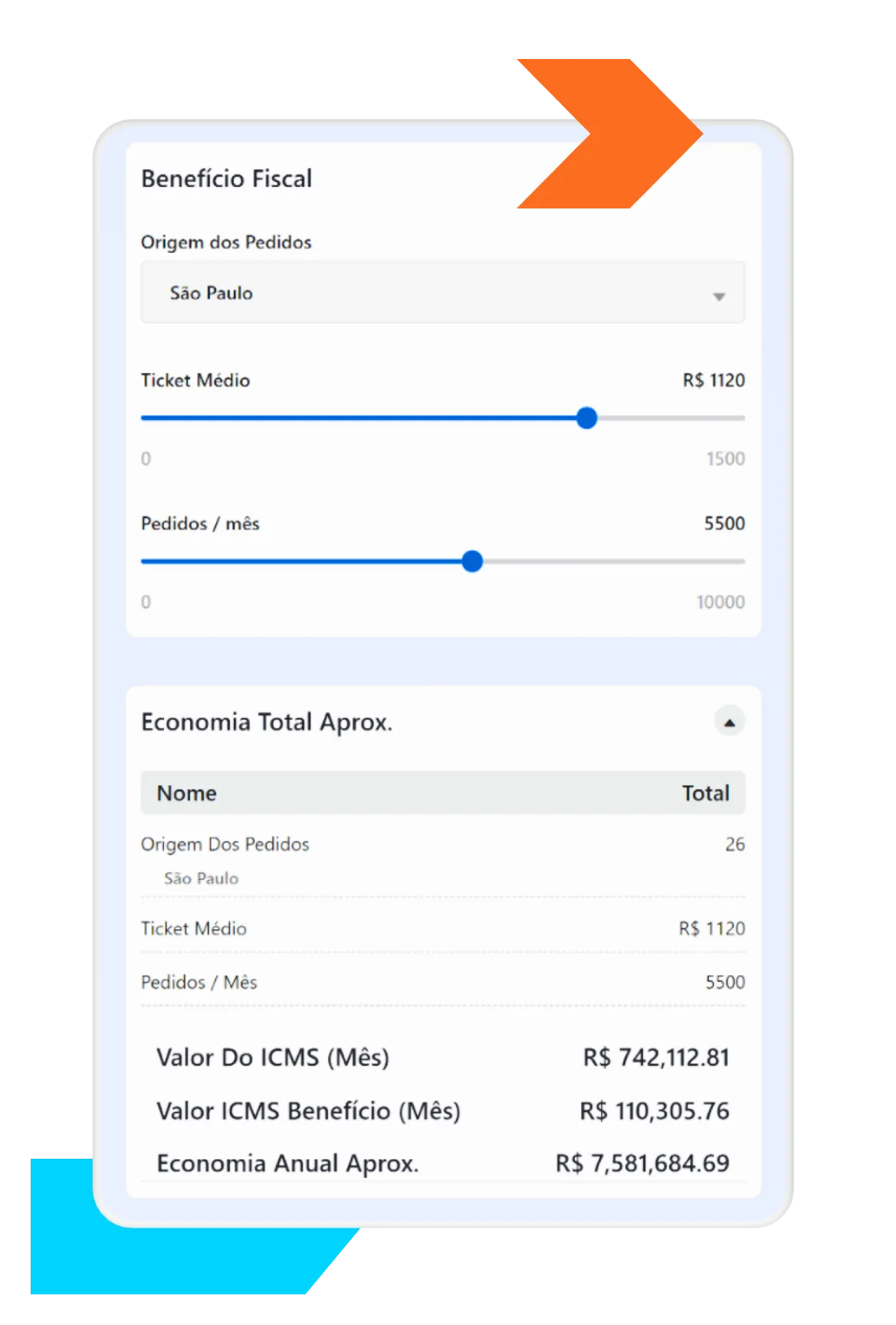Click the Pedidos / mês 5500 value
The height and width of the screenshot is (1325, 896).
[724, 524]
